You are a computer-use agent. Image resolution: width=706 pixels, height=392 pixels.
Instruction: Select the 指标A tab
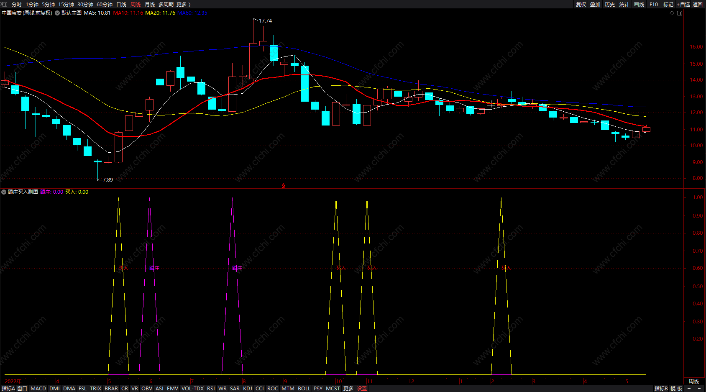(8, 389)
